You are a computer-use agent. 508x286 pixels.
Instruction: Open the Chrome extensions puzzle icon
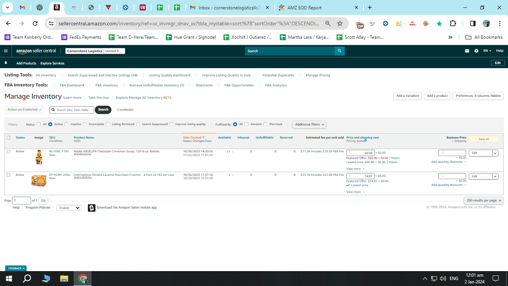[453, 23]
